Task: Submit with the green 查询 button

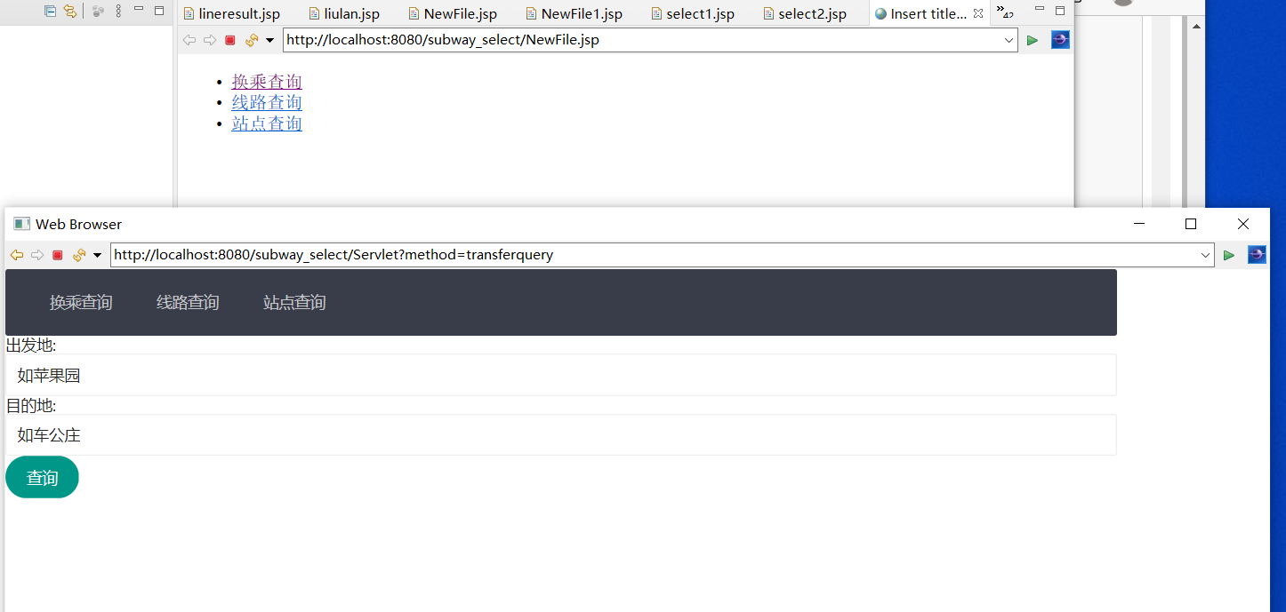Action: pos(42,478)
